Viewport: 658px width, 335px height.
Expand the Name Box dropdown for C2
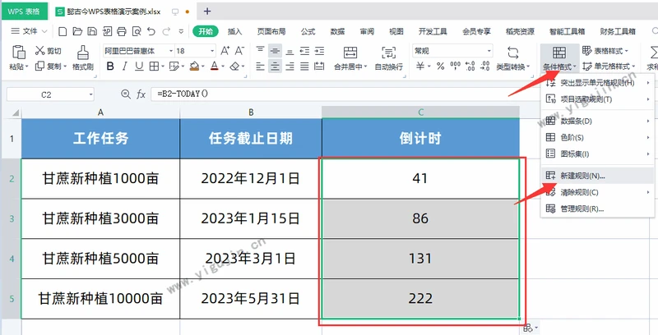(x=91, y=94)
